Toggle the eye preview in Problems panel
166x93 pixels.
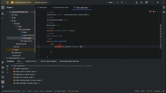(x=7, y=66)
